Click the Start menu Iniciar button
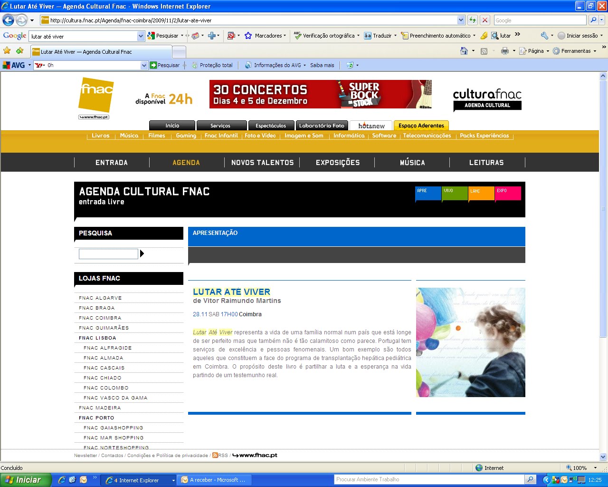 (26, 480)
